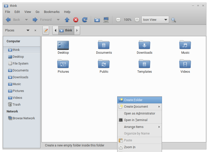209x152 pixels.
Task: Open the Bookmarks menu
Action: click(52, 12)
